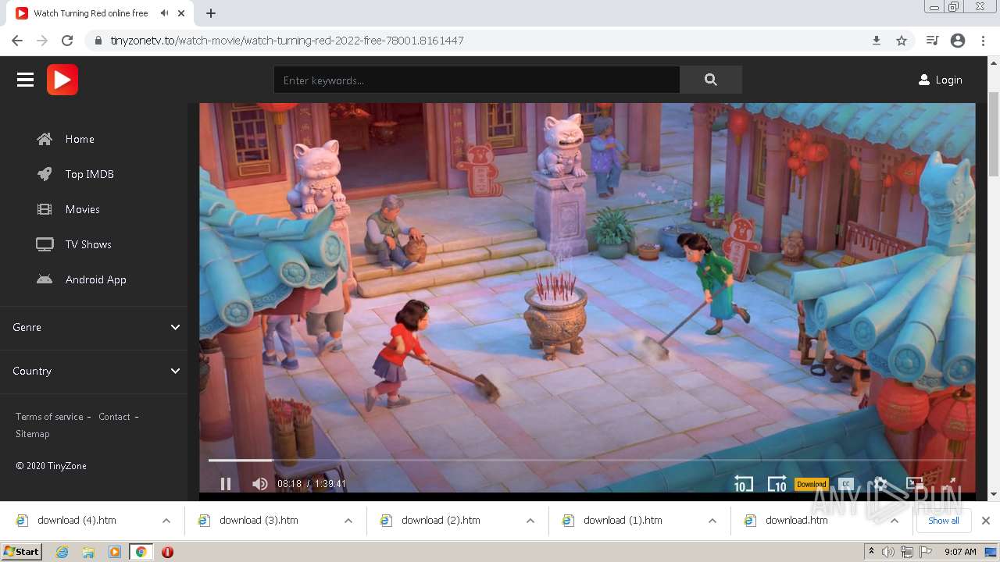Open Windows Media Player from taskbar
This screenshot has width=1000, height=562.
coord(115,552)
